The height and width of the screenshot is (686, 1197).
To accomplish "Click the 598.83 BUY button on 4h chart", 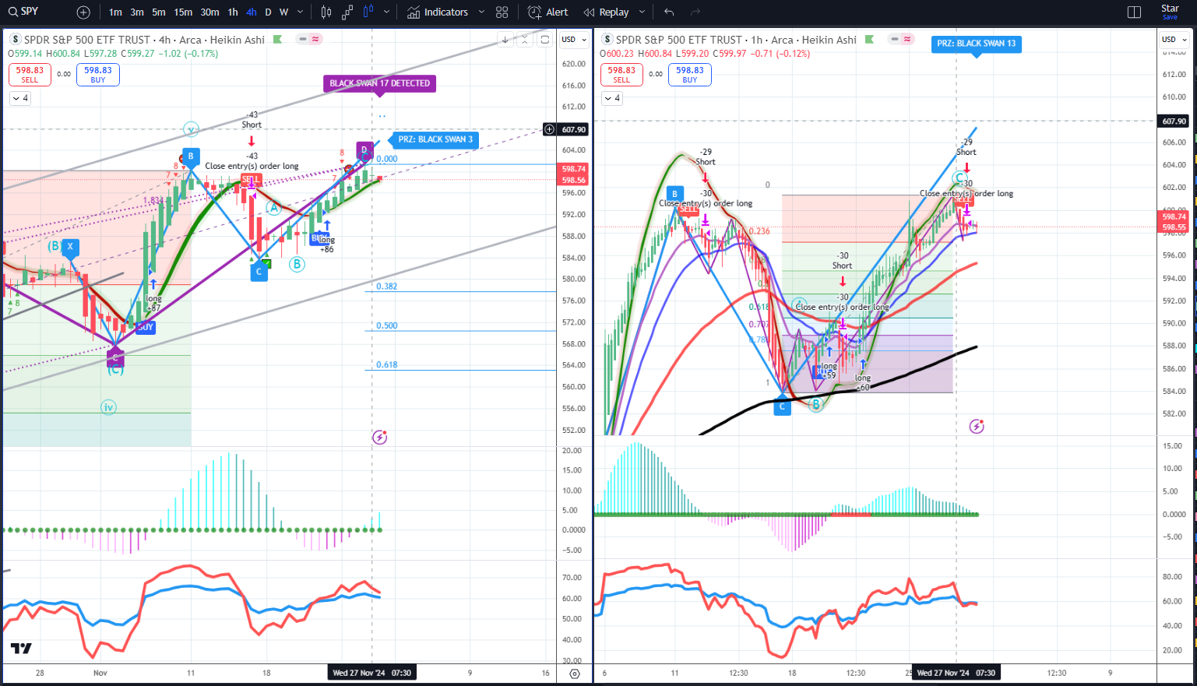I will tap(98, 75).
